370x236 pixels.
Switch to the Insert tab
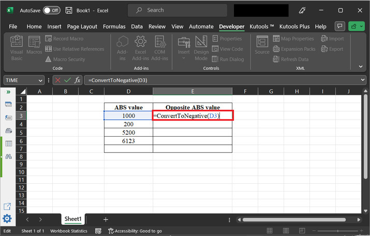click(54, 26)
